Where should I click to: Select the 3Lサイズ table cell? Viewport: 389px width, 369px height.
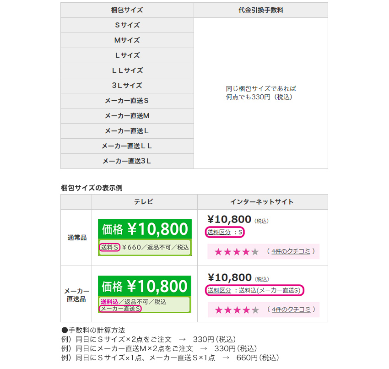pyautogui.click(x=127, y=86)
